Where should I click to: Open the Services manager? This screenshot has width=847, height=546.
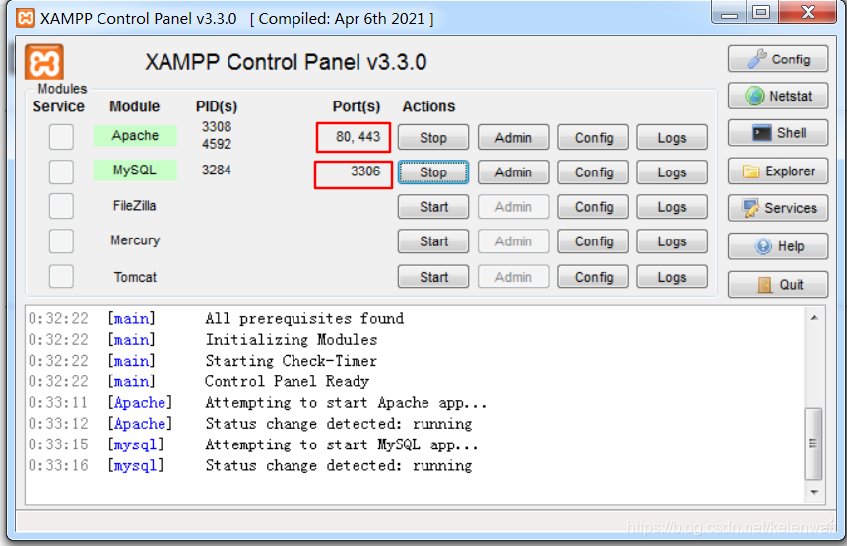pyautogui.click(x=778, y=208)
